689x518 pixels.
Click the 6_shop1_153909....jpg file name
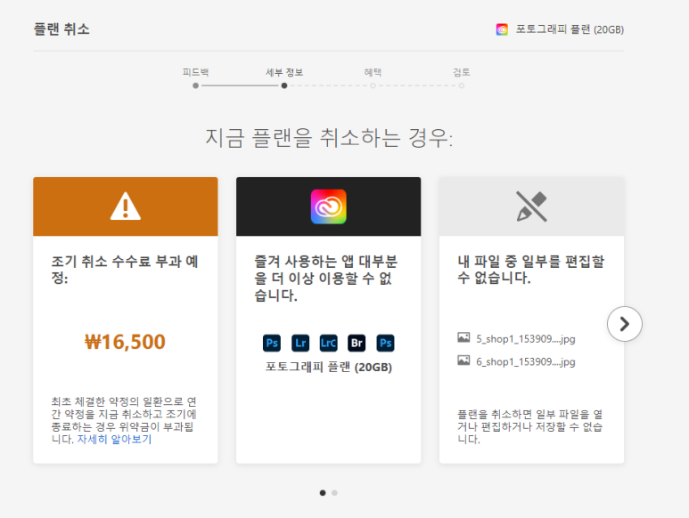(526, 361)
